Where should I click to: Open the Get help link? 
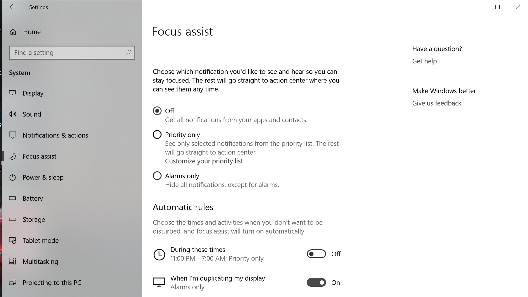tap(425, 61)
